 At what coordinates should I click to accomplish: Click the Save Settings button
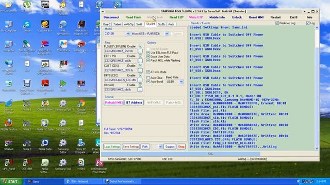130,146
